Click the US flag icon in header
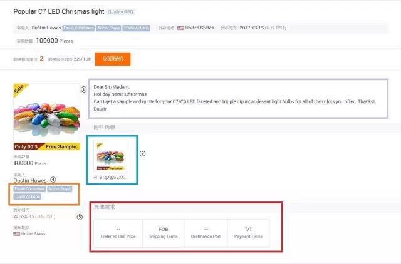The image size is (401, 264). tap(180, 28)
